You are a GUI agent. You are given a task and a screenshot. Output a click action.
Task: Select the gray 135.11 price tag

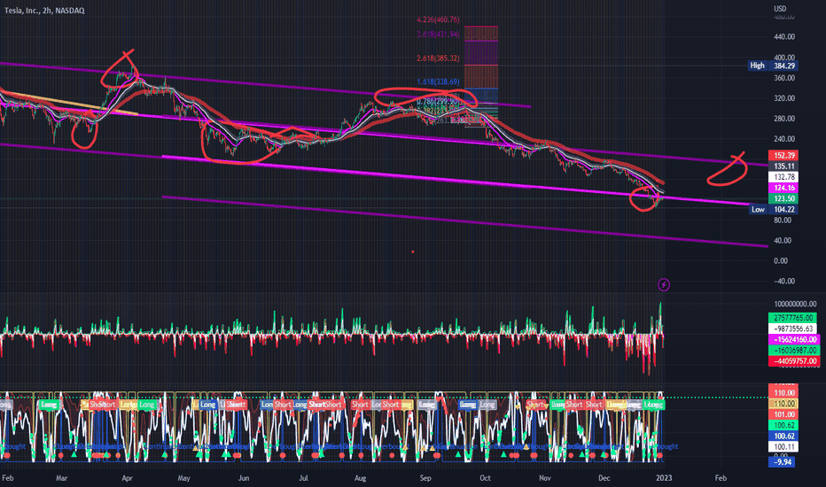783,166
